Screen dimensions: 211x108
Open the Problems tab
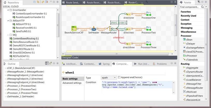point(160,64)
